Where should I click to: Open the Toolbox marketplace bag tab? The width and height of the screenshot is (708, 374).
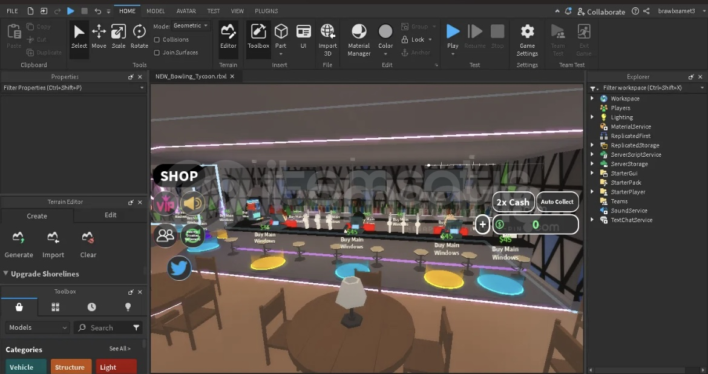19,307
